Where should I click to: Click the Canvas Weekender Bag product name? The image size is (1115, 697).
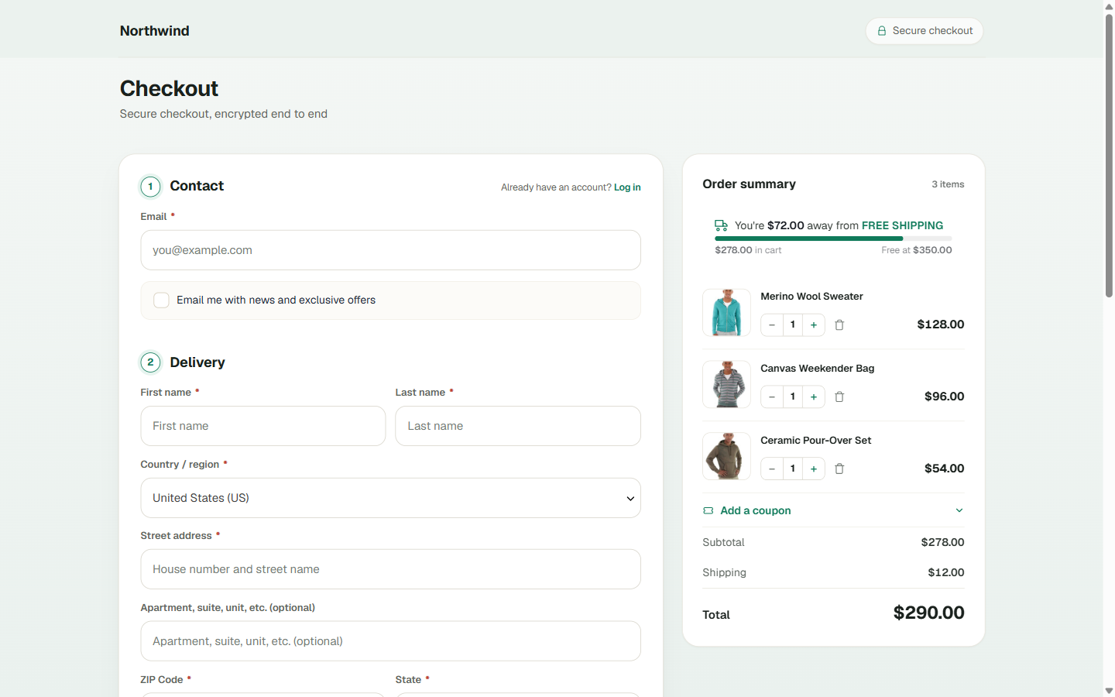click(818, 369)
